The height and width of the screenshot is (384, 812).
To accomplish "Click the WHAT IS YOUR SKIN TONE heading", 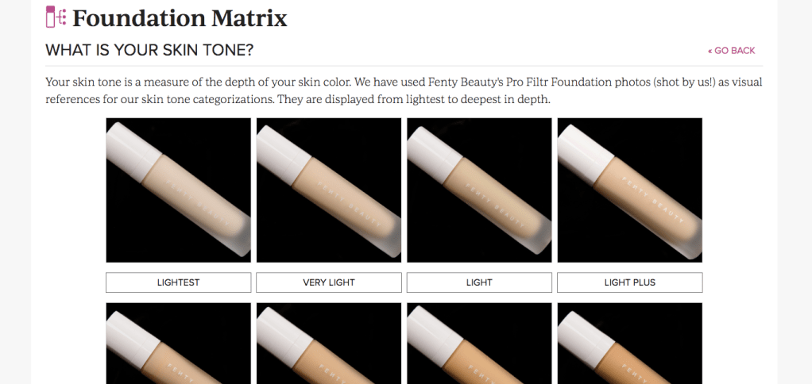I will [149, 51].
